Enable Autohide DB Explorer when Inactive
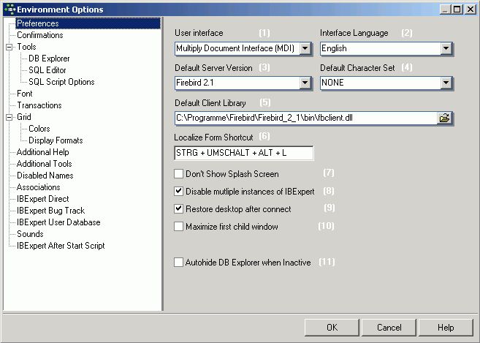The height and width of the screenshot is (343, 480). [x=179, y=262]
